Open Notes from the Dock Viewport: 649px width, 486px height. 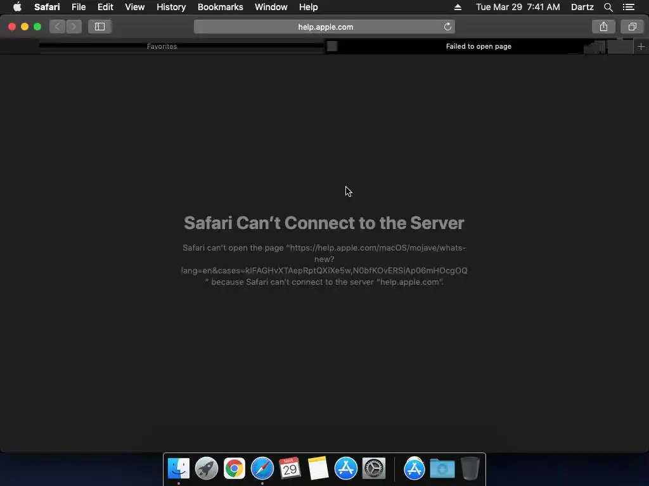tap(318, 468)
